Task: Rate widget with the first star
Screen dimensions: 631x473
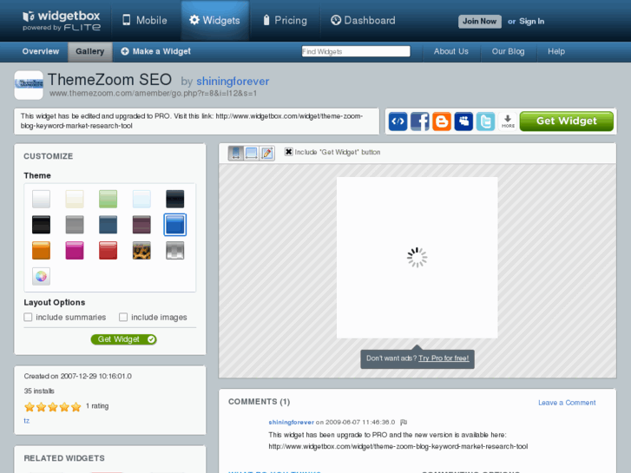Action: click(30, 407)
